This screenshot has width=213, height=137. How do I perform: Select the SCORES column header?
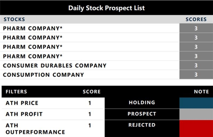[196, 19]
